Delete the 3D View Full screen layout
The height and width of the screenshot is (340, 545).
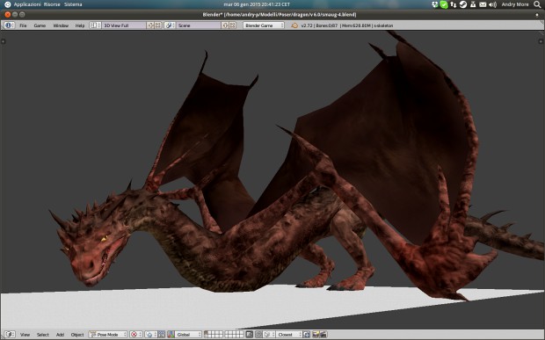click(158, 25)
